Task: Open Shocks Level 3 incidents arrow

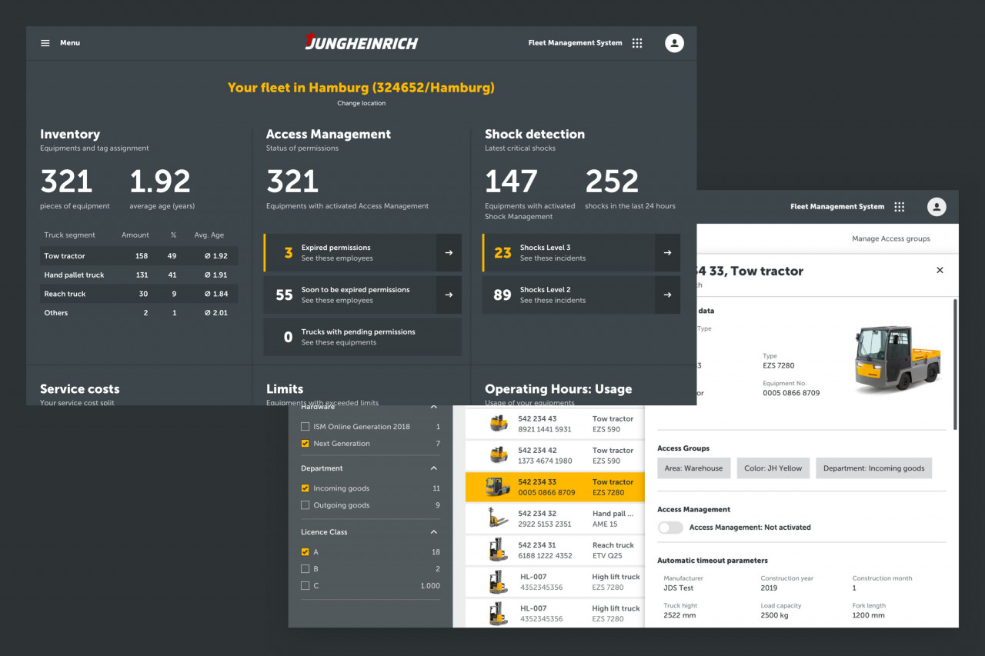Action: click(x=667, y=253)
